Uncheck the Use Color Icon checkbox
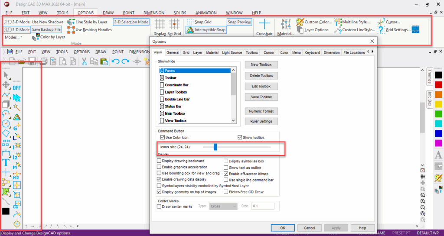444x236 pixels. tap(162, 138)
